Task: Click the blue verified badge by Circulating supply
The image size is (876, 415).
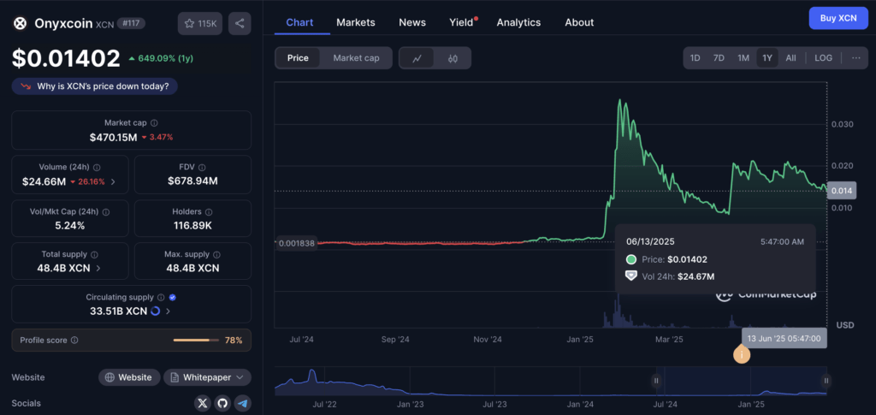Action: click(173, 298)
